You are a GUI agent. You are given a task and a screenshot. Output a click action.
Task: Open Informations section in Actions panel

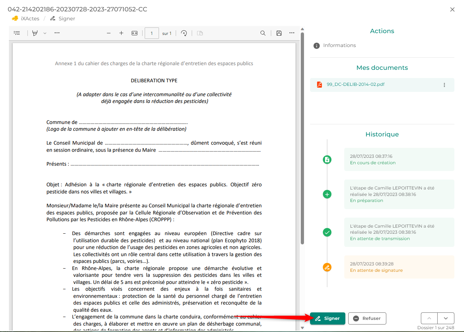(x=339, y=46)
